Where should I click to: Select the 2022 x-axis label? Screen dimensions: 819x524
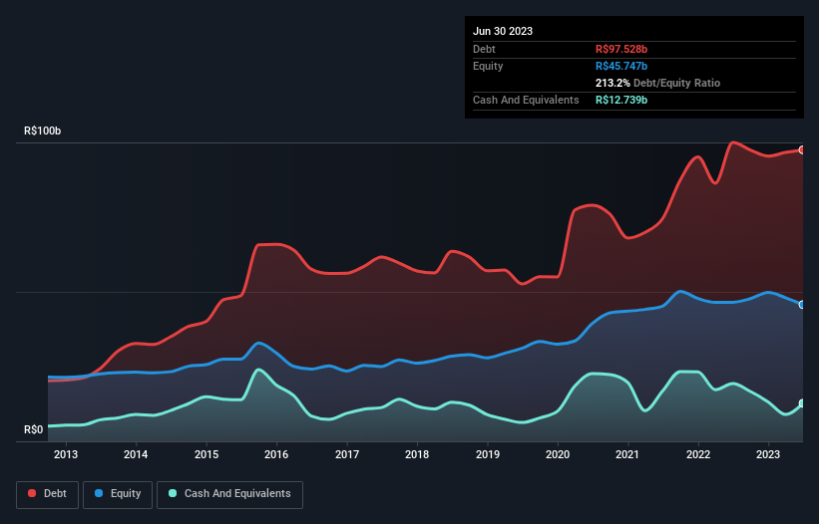[698, 454]
